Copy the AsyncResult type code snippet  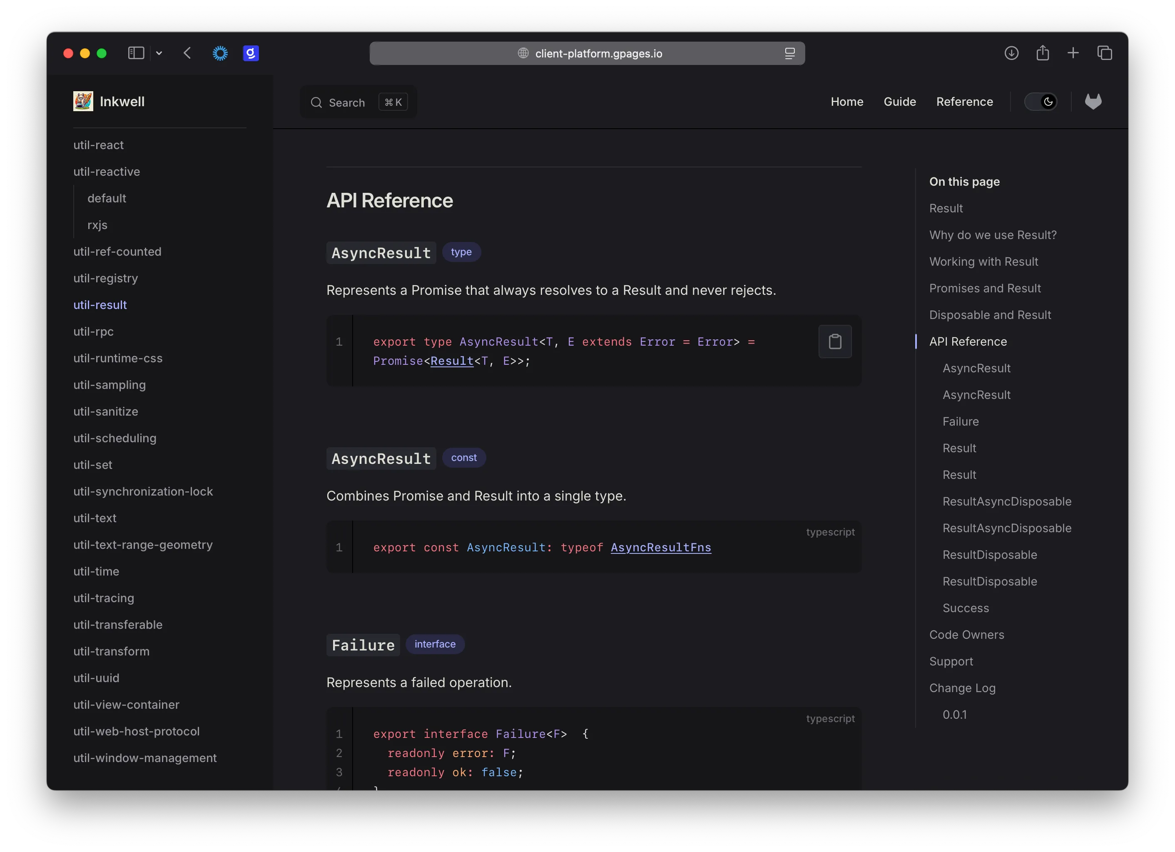click(835, 341)
